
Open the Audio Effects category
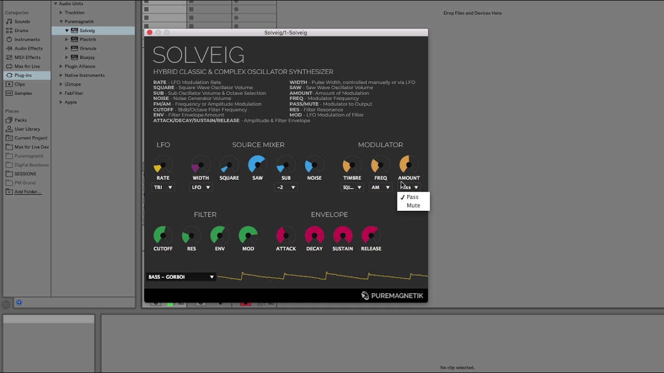point(29,48)
